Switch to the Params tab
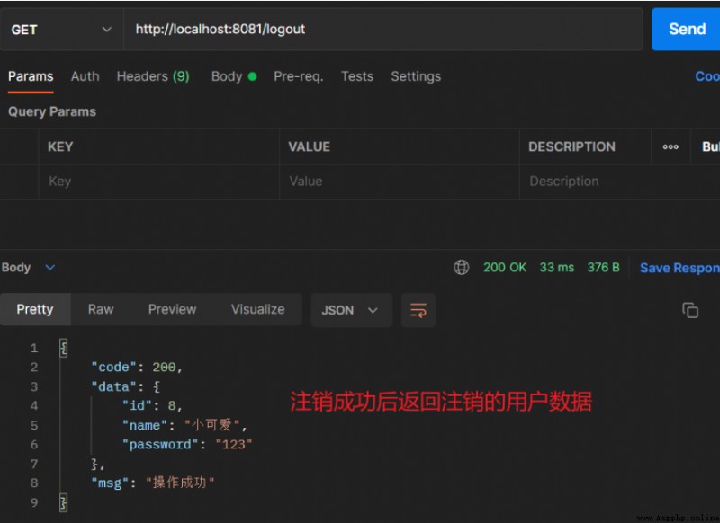 31,76
